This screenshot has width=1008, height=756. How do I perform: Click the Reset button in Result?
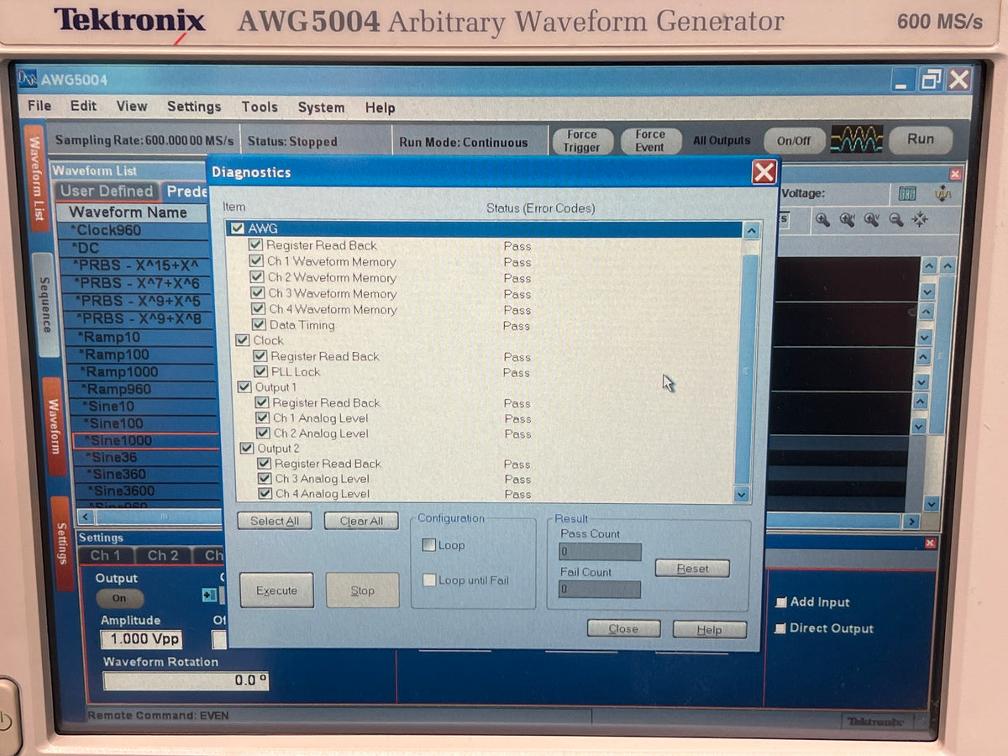tap(692, 569)
